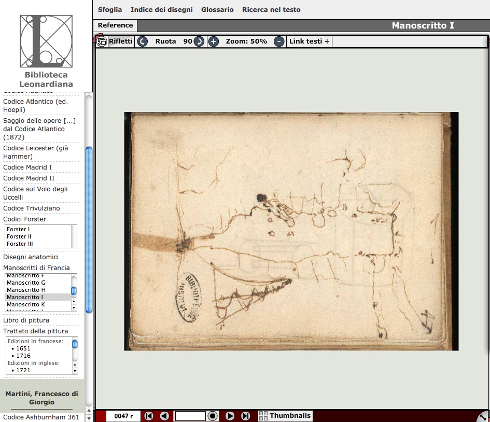The height and width of the screenshot is (422, 490).
Task: Open Codice Madrid II
Action: [x=29, y=178]
